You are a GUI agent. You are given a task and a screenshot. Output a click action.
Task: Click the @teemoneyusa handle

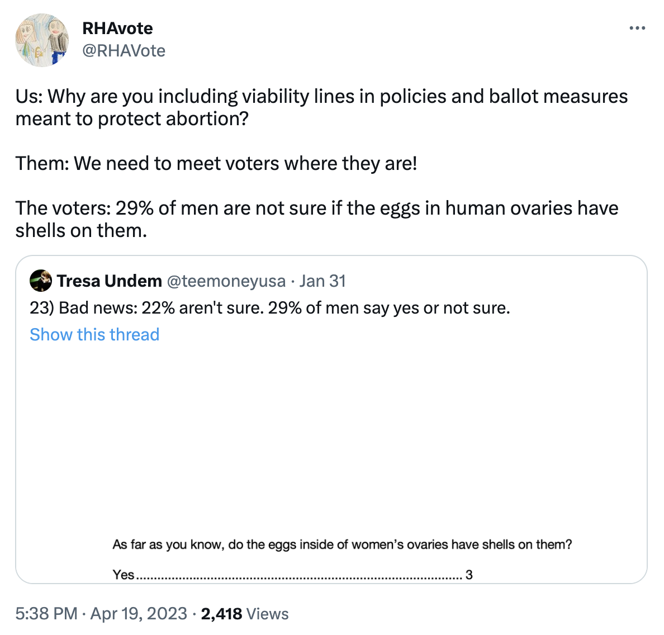click(226, 281)
